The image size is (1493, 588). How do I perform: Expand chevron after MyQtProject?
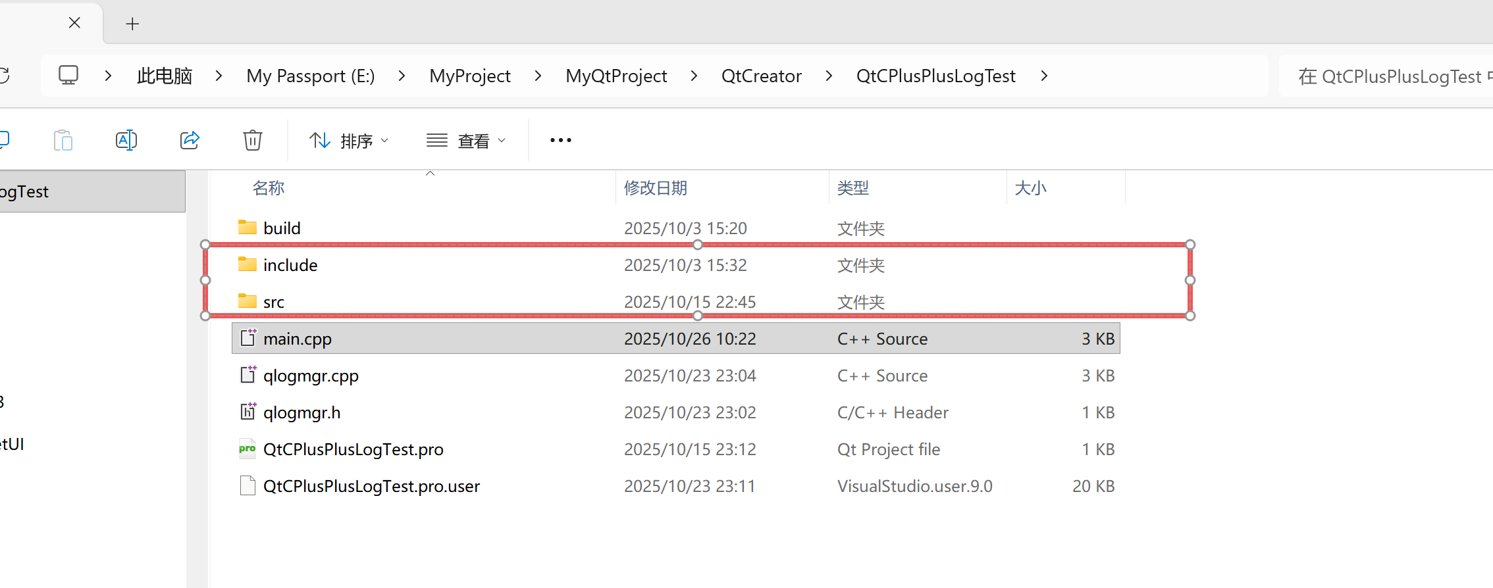(x=694, y=76)
